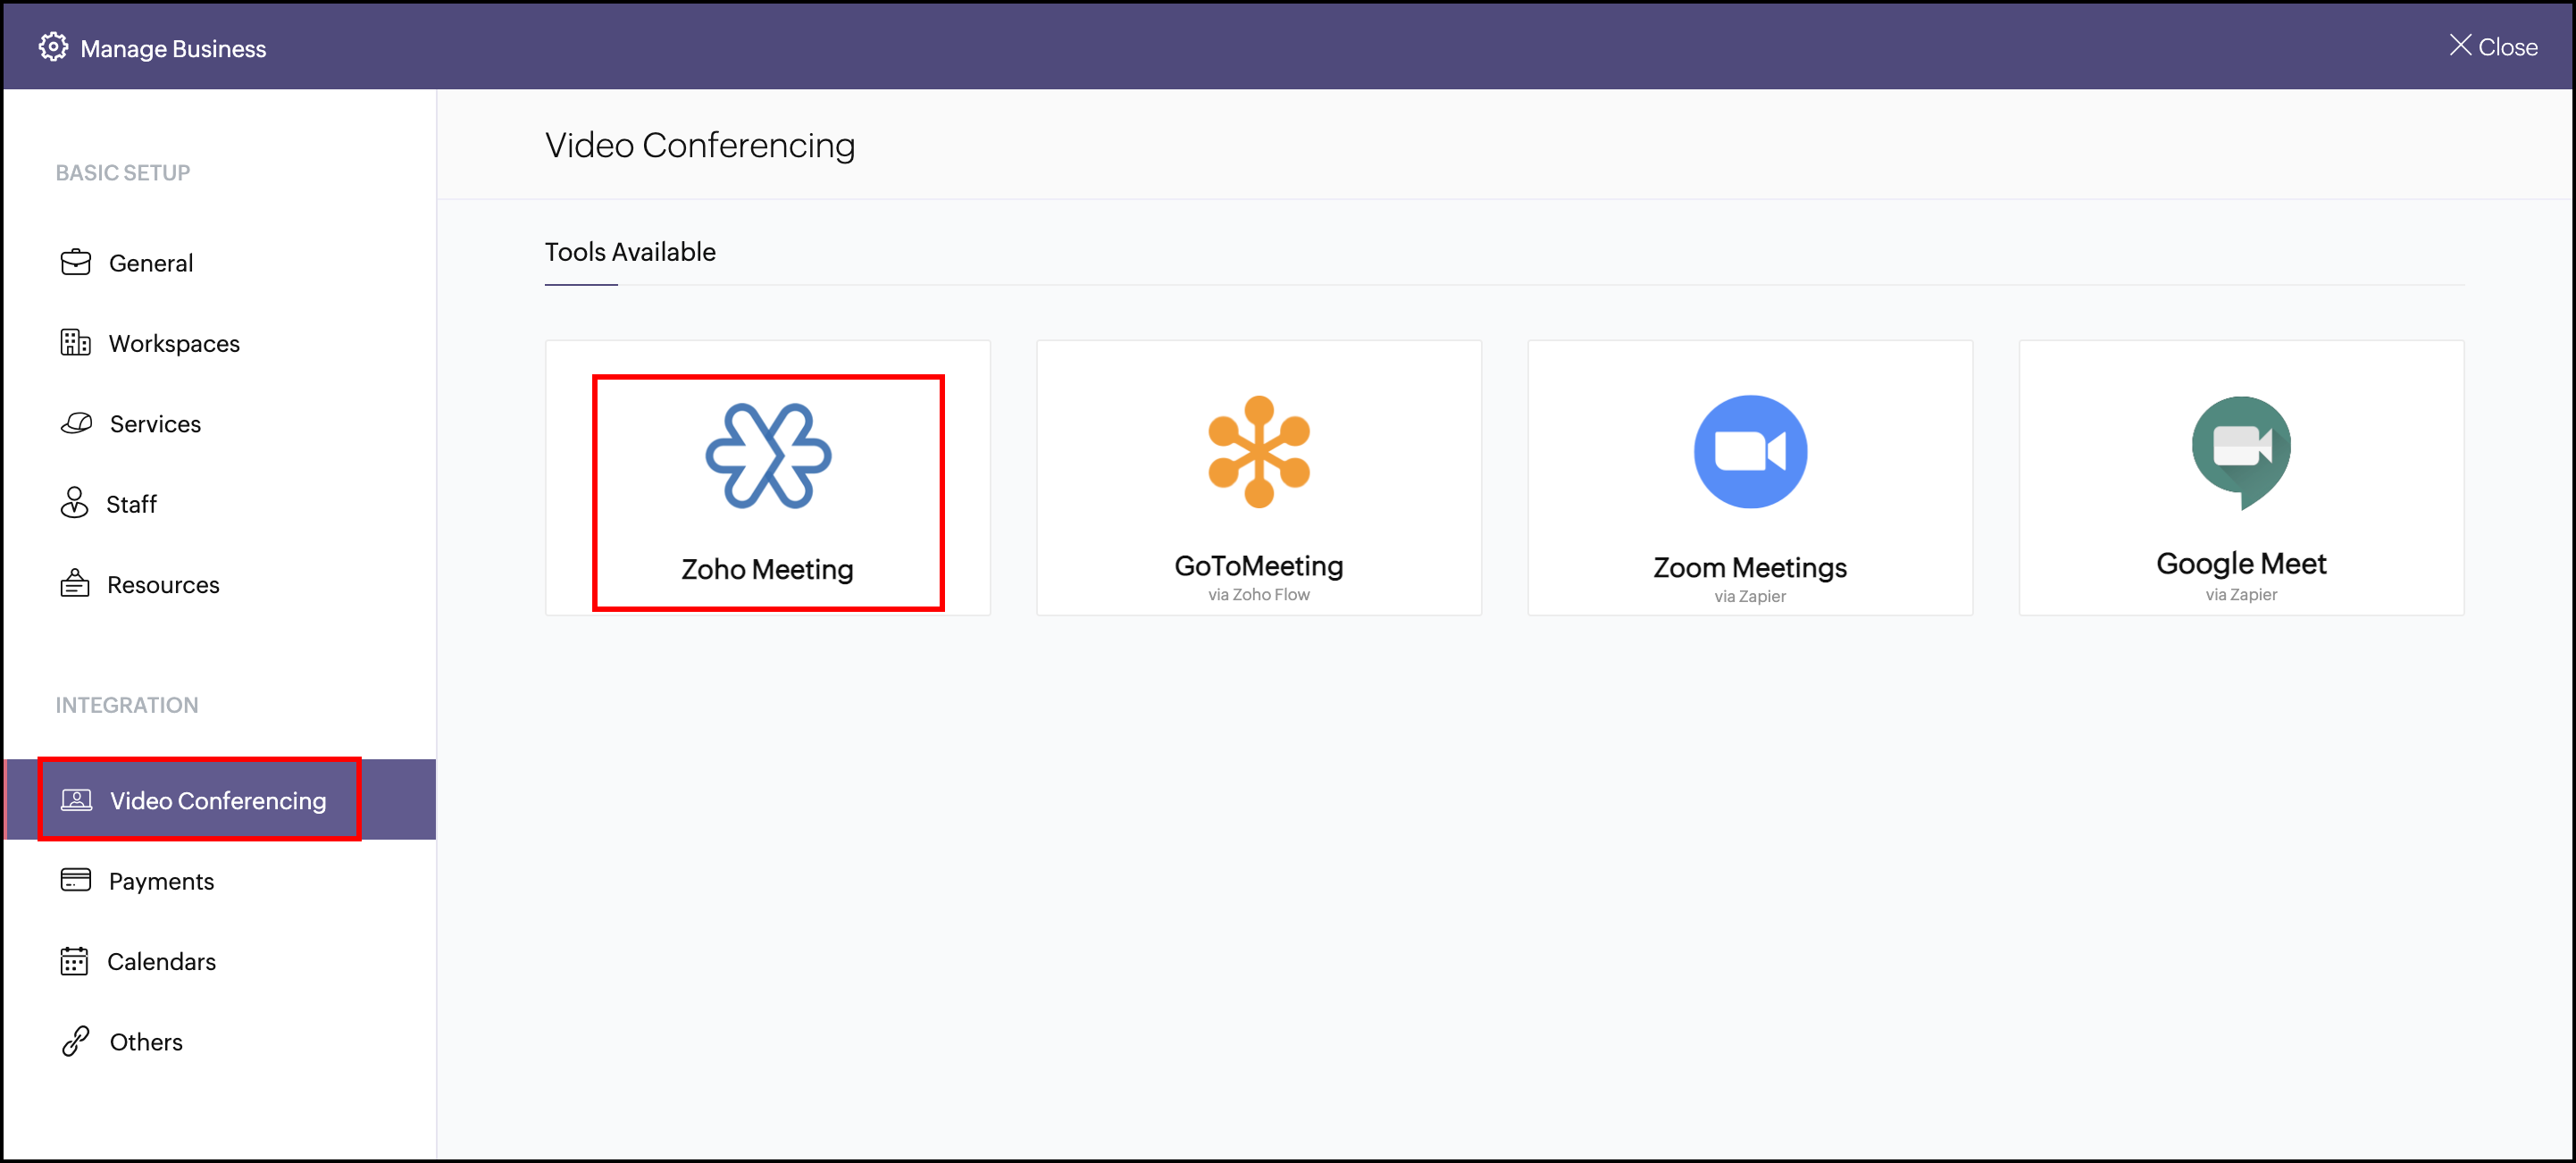This screenshot has height=1163, width=2576.
Task: Close the Manage Business panel
Action: [x=2492, y=47]
